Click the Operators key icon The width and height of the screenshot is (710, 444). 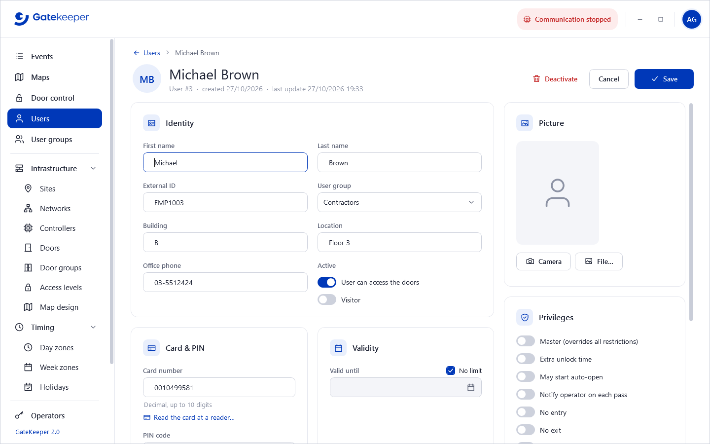pyautogui.click(x=19, y=415)
